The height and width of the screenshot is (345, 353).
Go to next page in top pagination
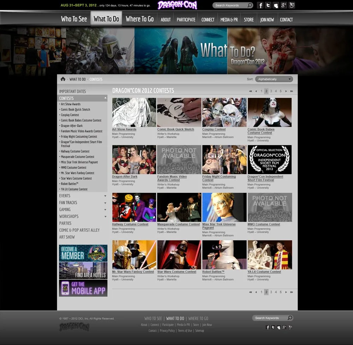point(286,91)
